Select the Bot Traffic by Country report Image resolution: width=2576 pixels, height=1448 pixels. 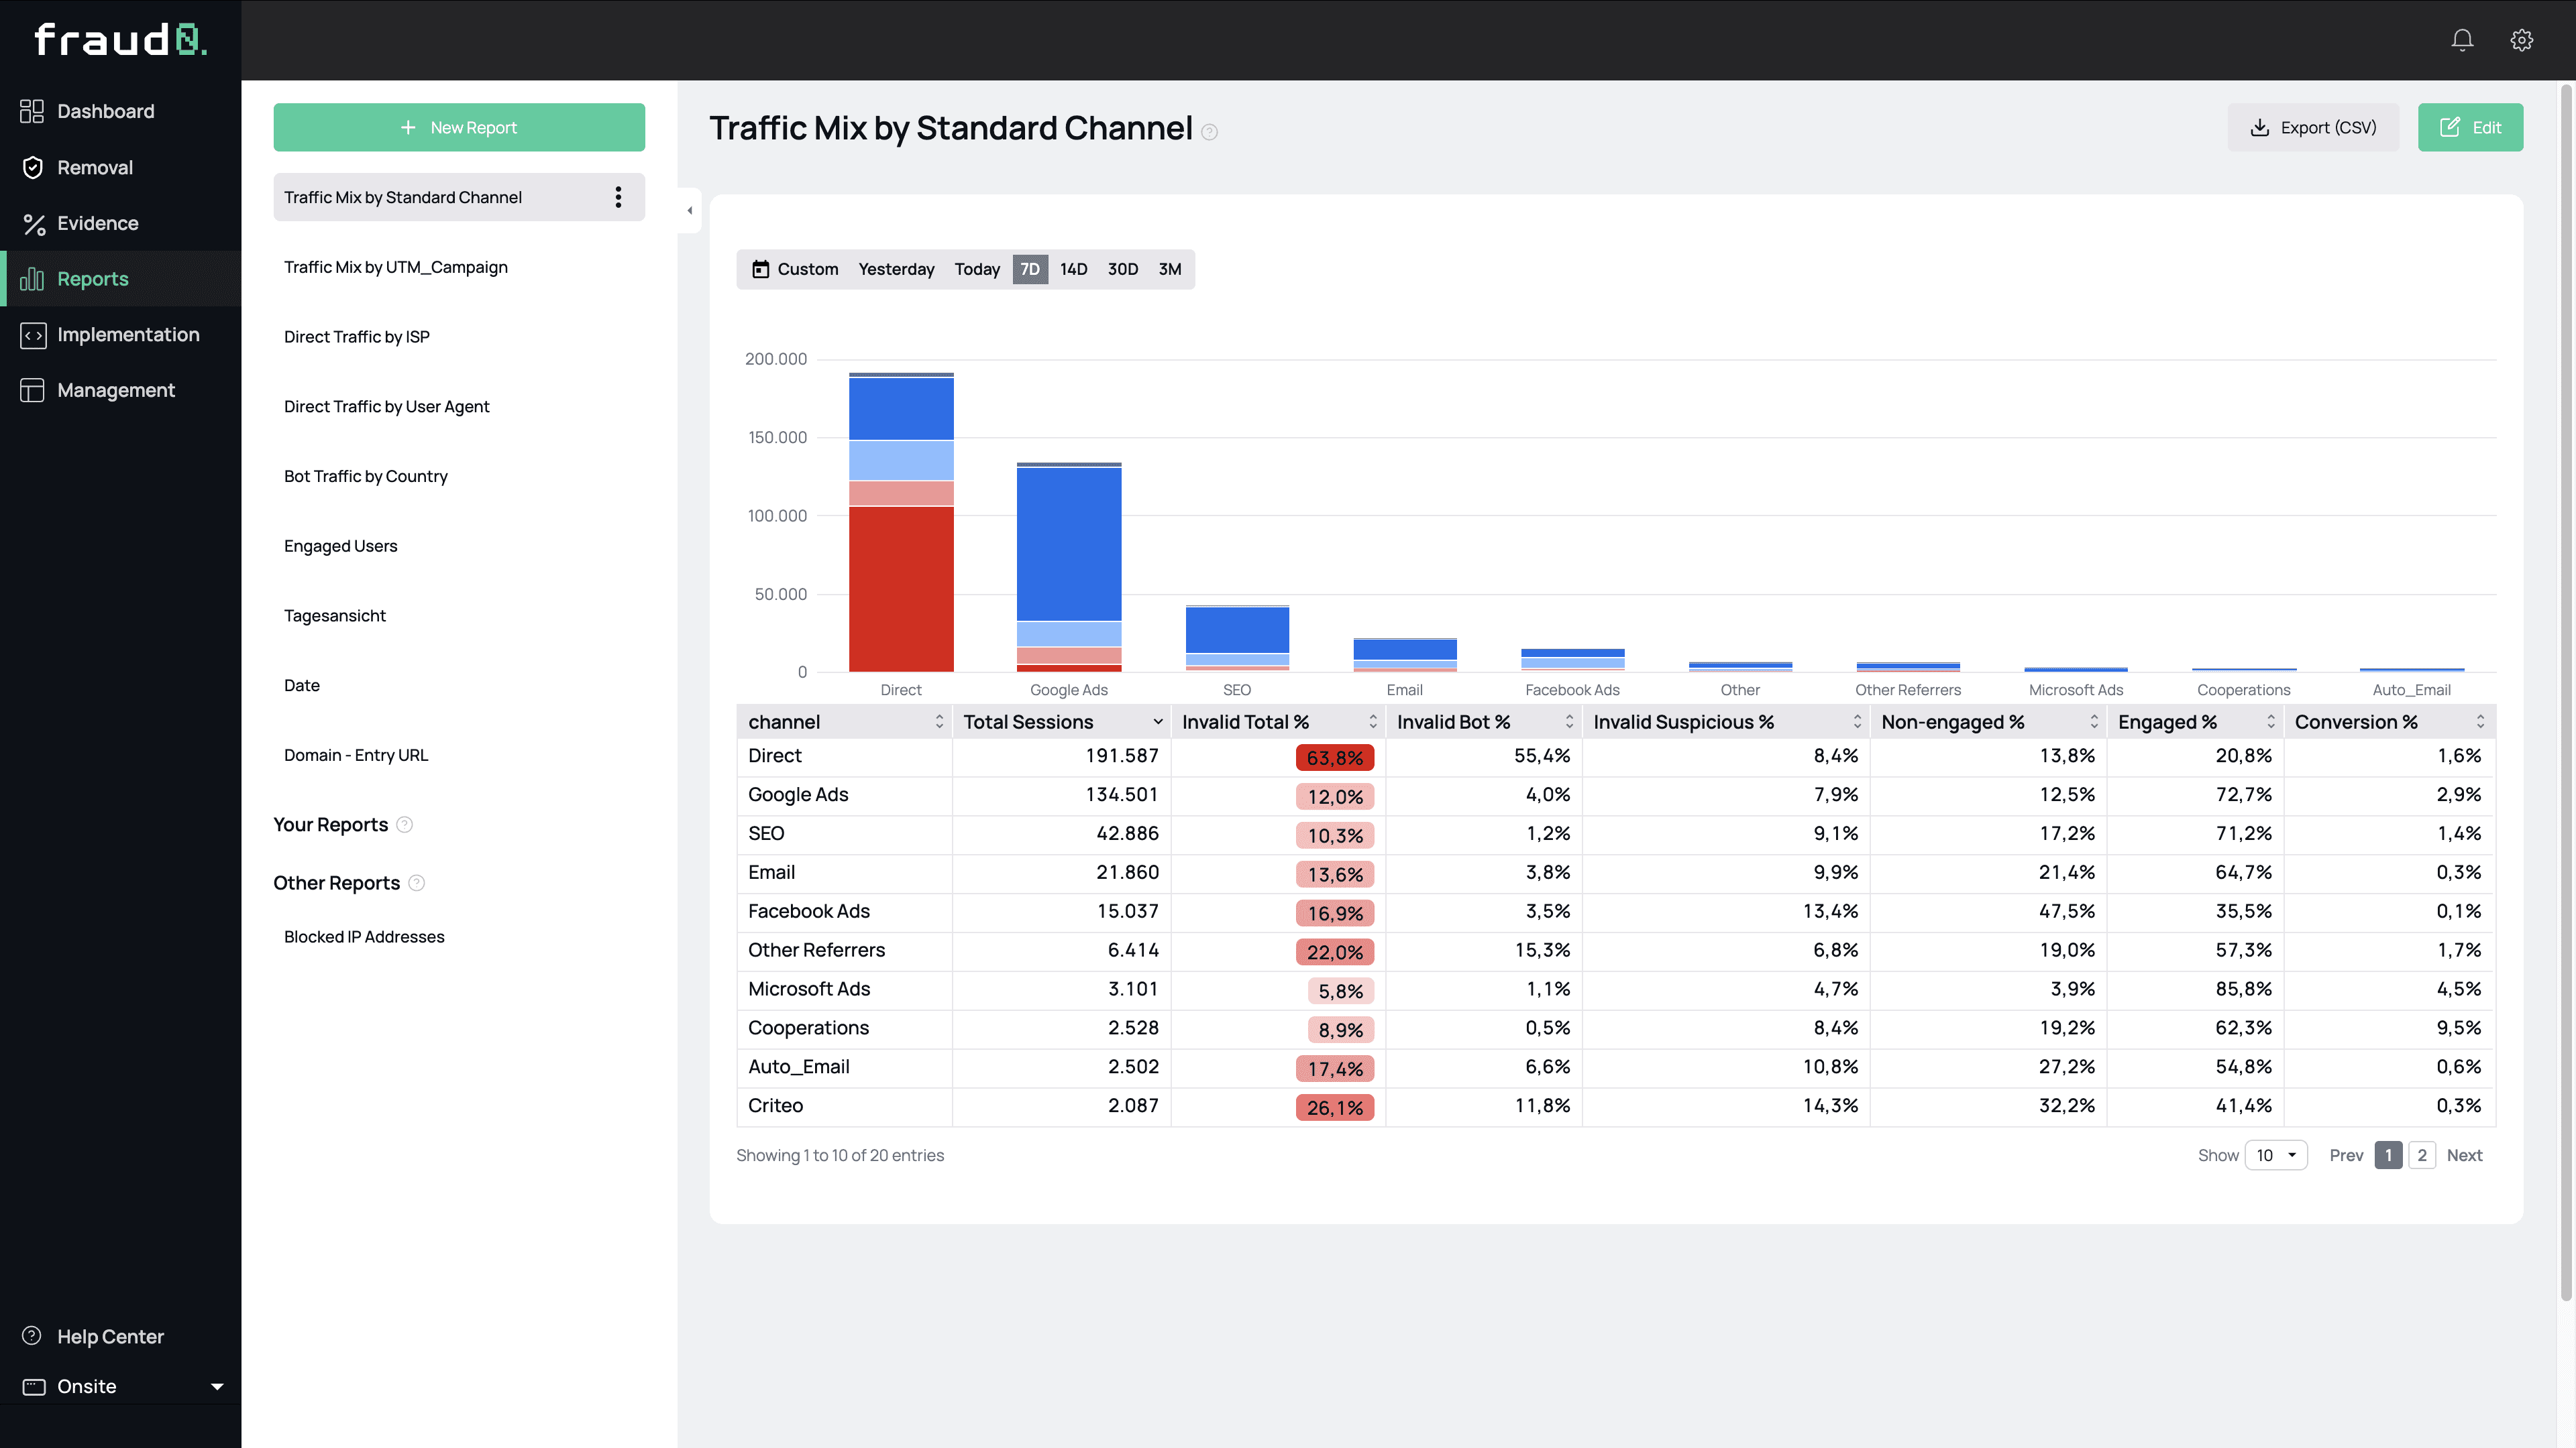[x=365, y=476]
